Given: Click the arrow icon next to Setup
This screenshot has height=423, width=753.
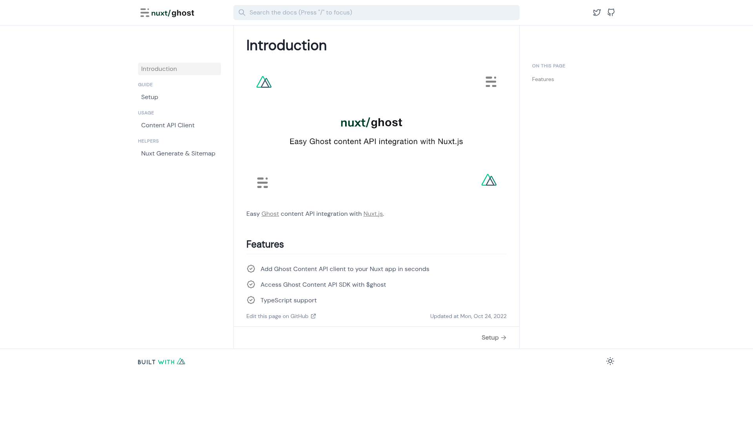Looking at the screenshot, I should pyautogui.click(x=504, y=338).
